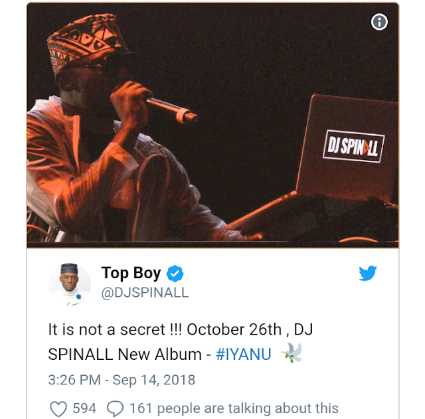Like the tweet with the heart icon
Image resolution: width=425 pixels, height=419 pixels.
click(58, 408)
